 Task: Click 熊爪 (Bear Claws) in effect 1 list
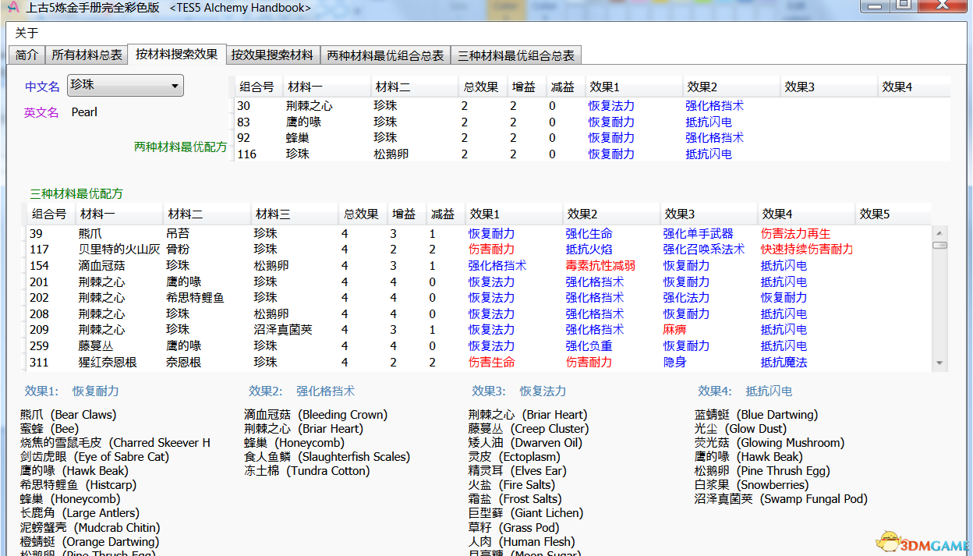[68, 415]
